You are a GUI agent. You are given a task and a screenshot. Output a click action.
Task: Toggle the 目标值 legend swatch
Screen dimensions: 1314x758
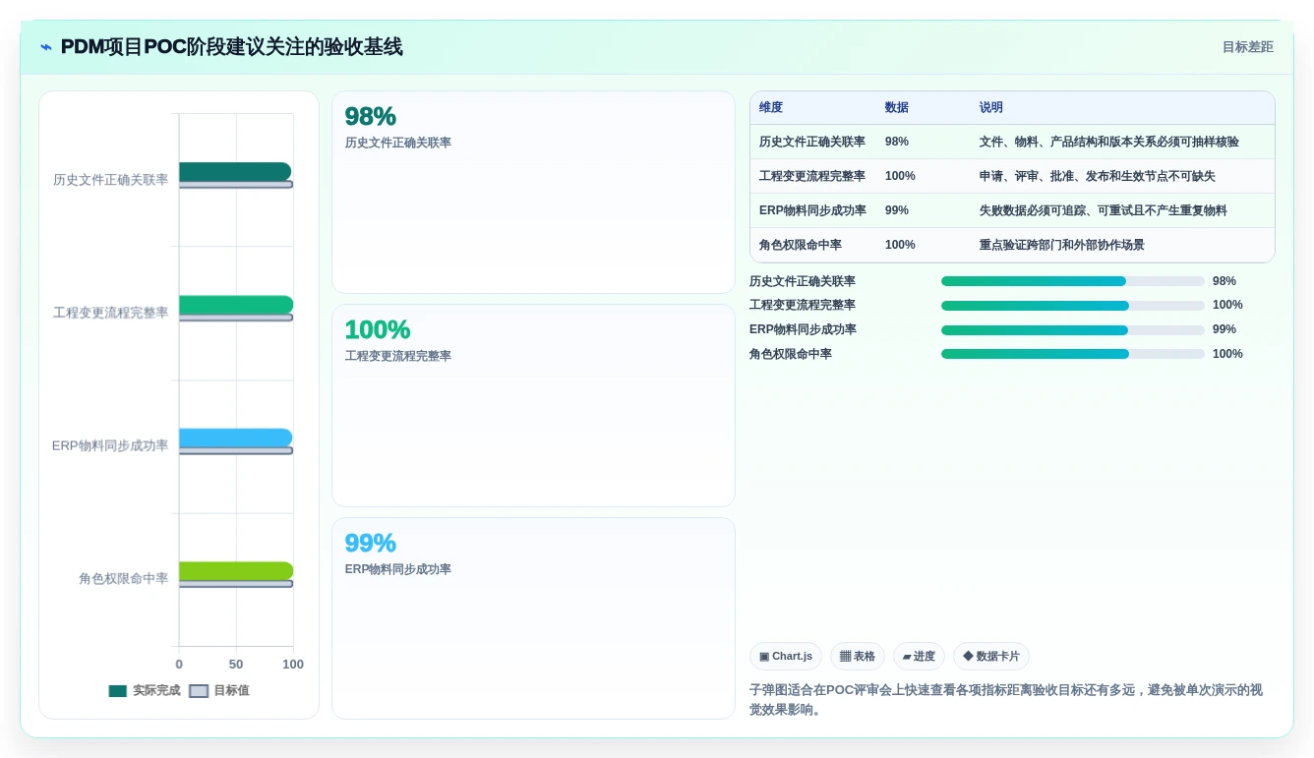click(x=199, y=691)
